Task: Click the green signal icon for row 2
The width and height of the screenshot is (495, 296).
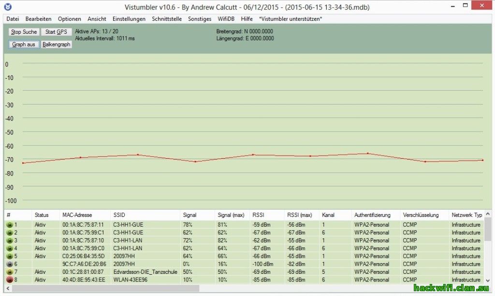Action: click(x=10, y=233)
